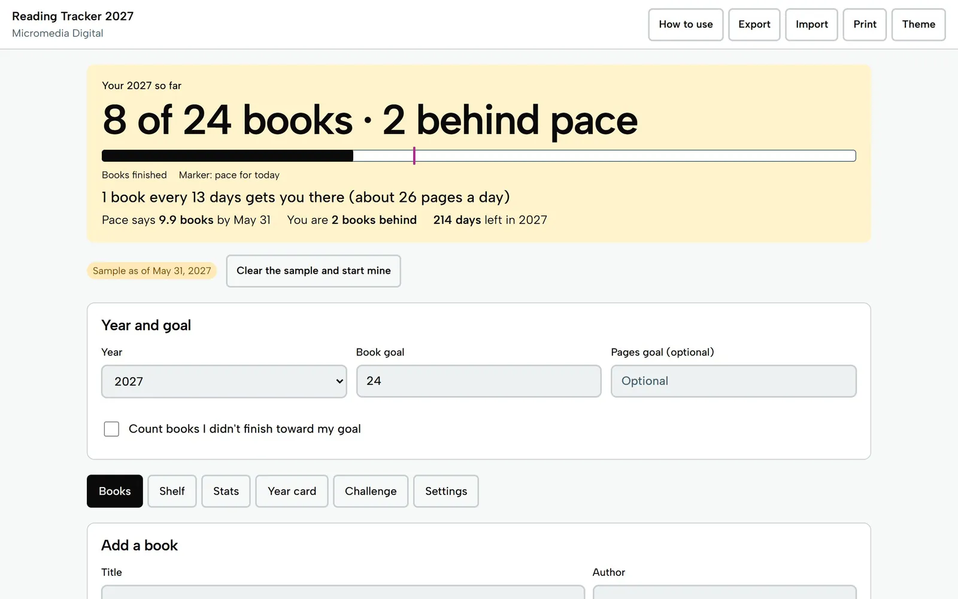Open the Stats tab

[226, 491]
